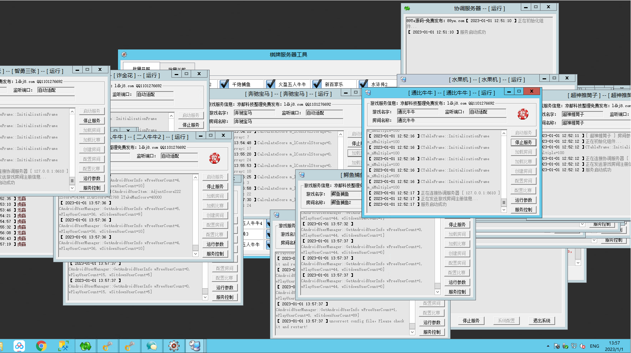This screenshot has width=631, height=353.
Task: Click the Baidu Netdisk taskbar icon
Action: click(x=19, y=346)
